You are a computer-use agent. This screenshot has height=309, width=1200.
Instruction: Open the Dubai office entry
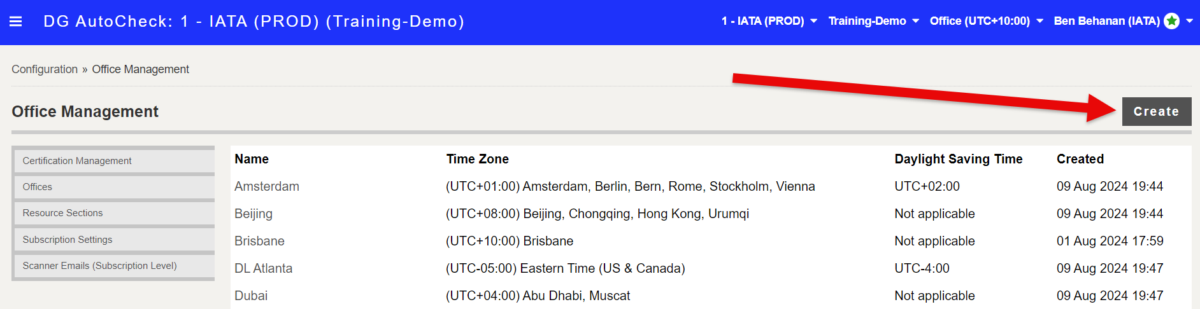click(x=251, y=296)
